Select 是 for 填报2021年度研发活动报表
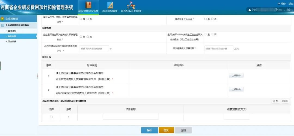Viewport: 294px width, 136px height. [x=206, y=34]
